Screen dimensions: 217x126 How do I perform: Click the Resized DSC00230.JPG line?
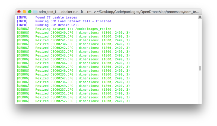click(x=73, y=44)
